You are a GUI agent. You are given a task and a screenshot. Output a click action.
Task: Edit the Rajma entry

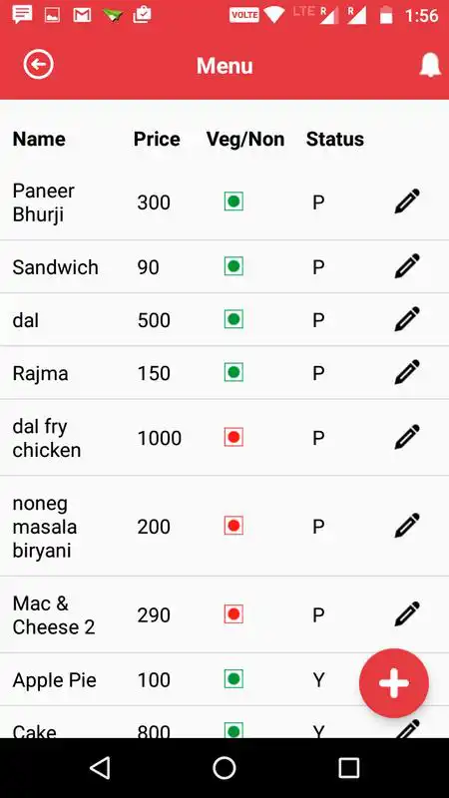pyautogui.click(x=407, y=372)
